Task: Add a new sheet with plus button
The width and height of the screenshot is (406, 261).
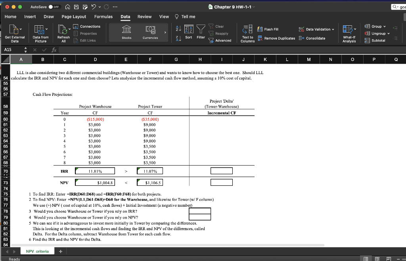Action: pyautogui.click(x=61, y=251)
